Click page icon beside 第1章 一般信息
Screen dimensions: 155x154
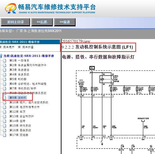coord(5,61)
